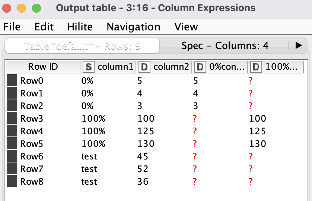Viewport: 312px width, 201px height.
Task: Open the Edit menu
Action: pyautogui.click(x=44, y=27)
